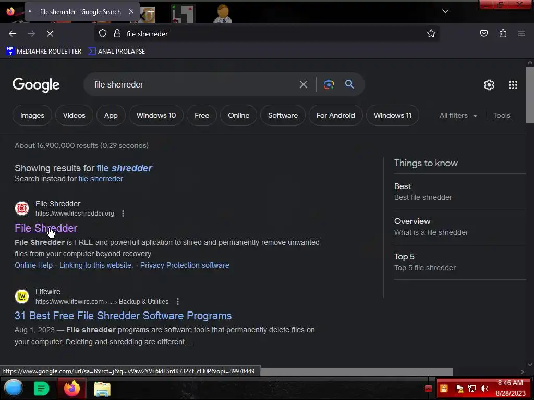Open the Action Center flag tray icon
Image resolution: width=534 pixels, height=400 pixels.
click(x=459, y=389)
